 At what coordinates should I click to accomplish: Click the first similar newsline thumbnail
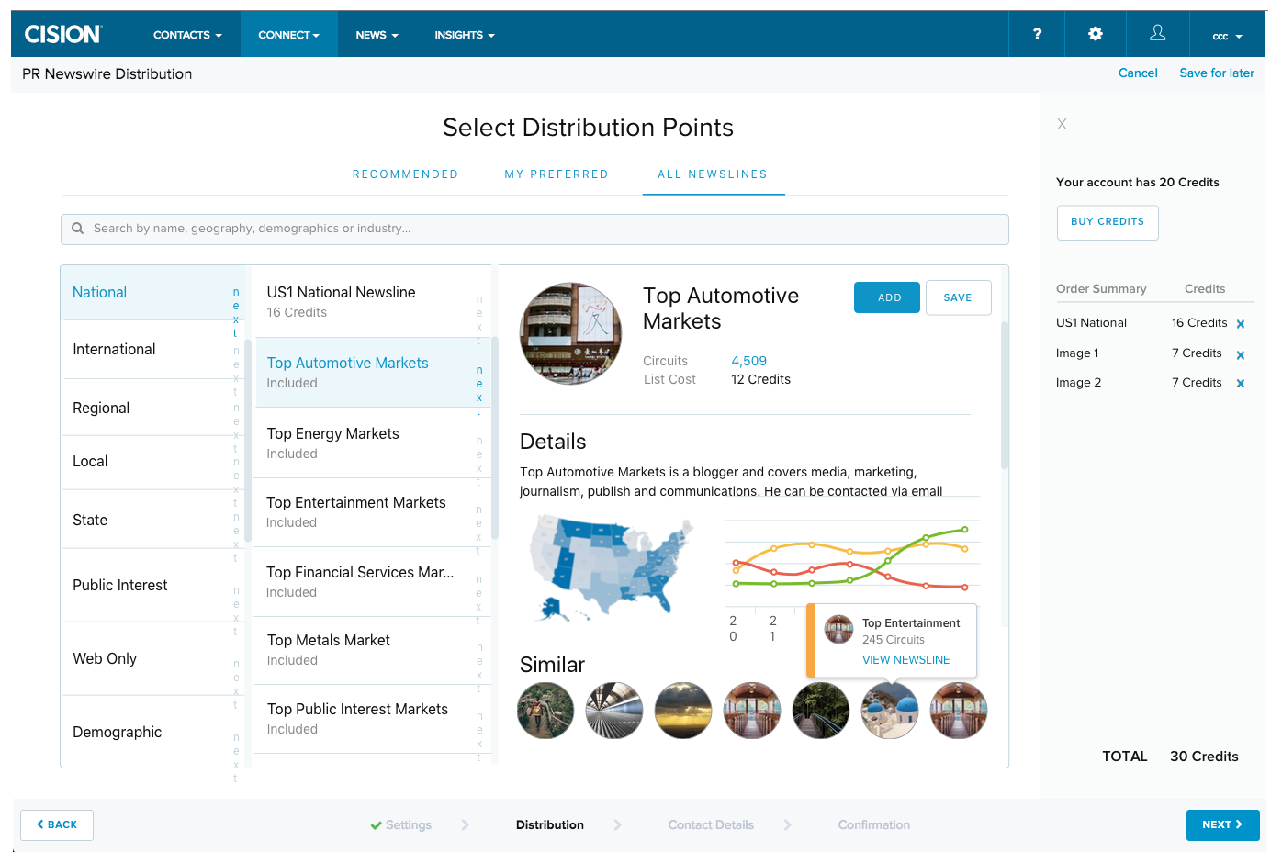[x=545, y=711]
